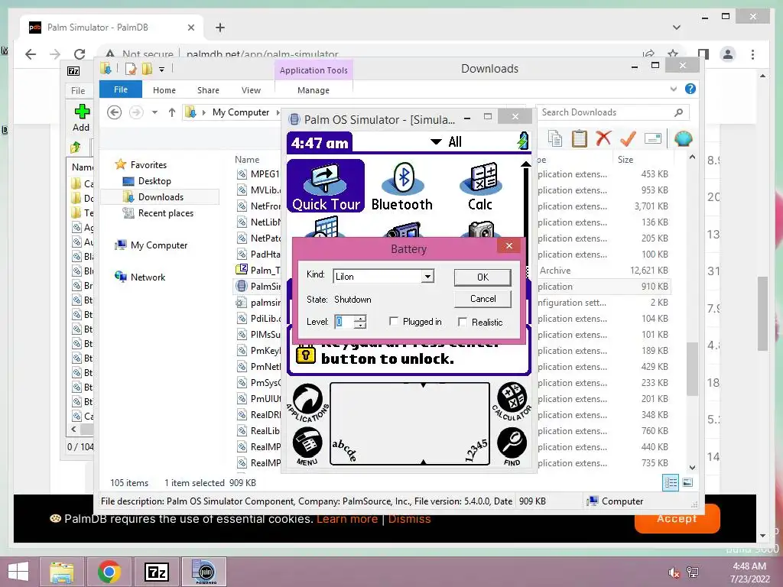This screenshot has width=783, height=587.
Task: Open the Share ribbon tab
Action: (208, 90)
